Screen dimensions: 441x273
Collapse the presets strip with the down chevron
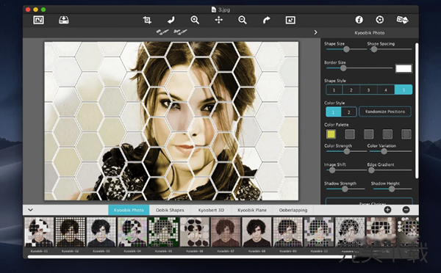click(x=30, y=210)
